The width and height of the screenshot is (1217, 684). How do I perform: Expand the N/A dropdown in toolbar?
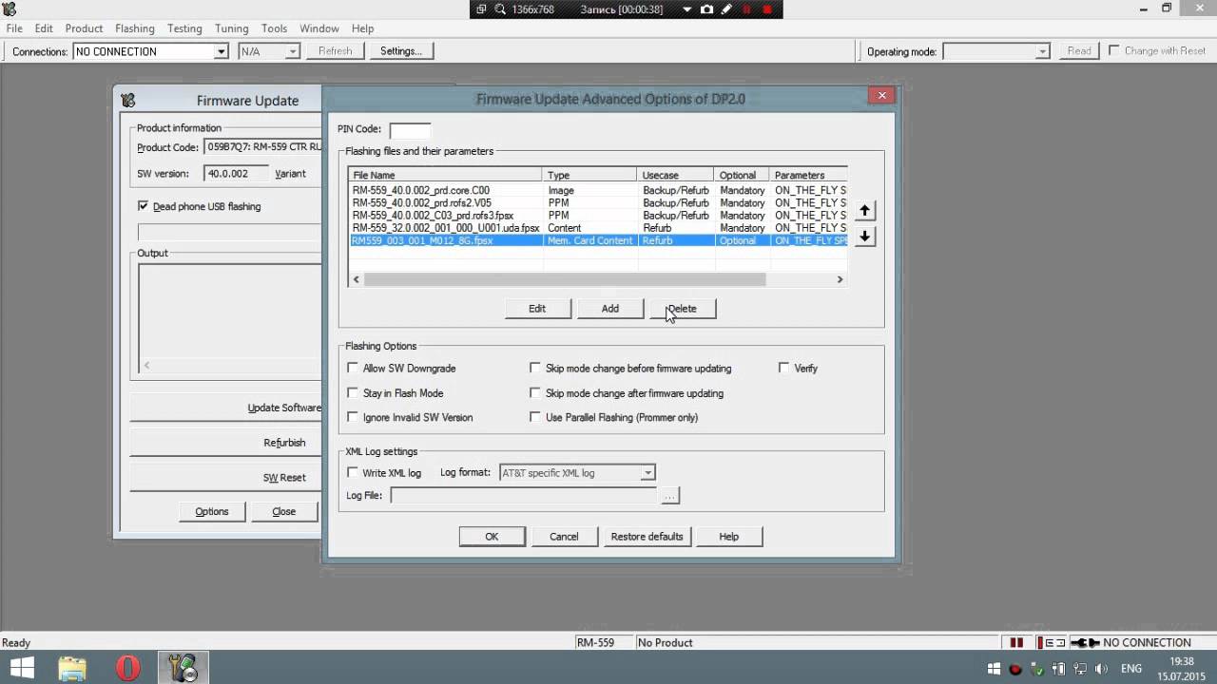pos(292,51)
